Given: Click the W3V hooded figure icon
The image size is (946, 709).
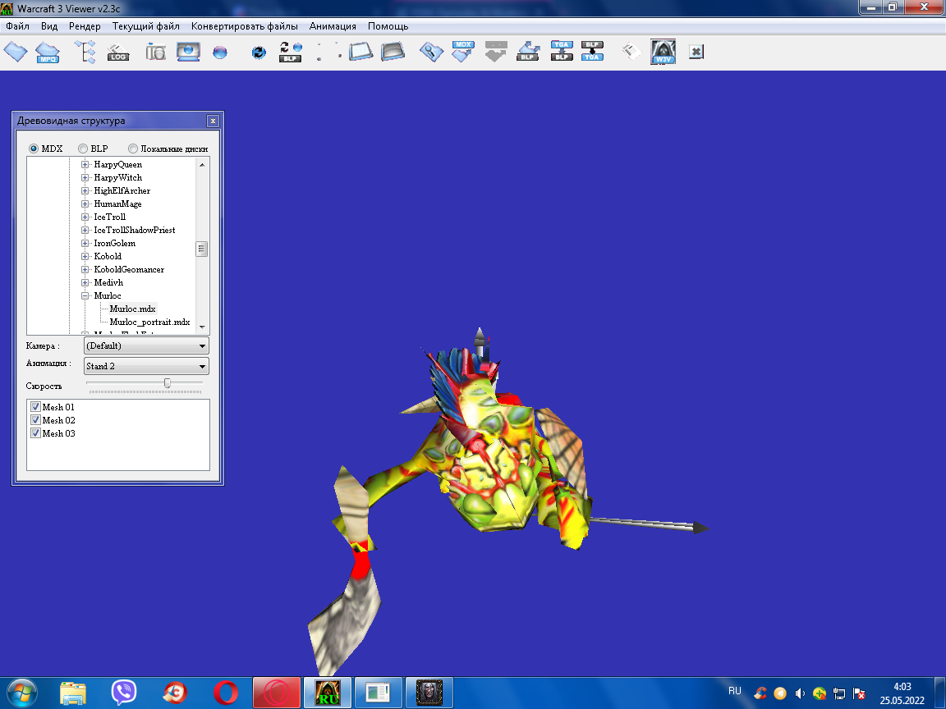Looking at the screenshot, I should 663,52.
